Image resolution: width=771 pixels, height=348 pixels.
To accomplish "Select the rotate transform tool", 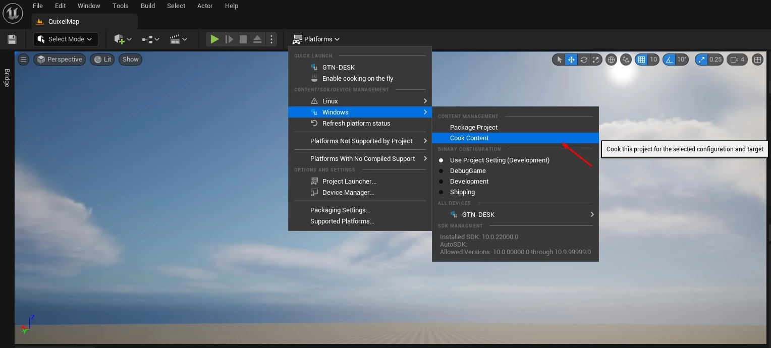I will [584, 60].
